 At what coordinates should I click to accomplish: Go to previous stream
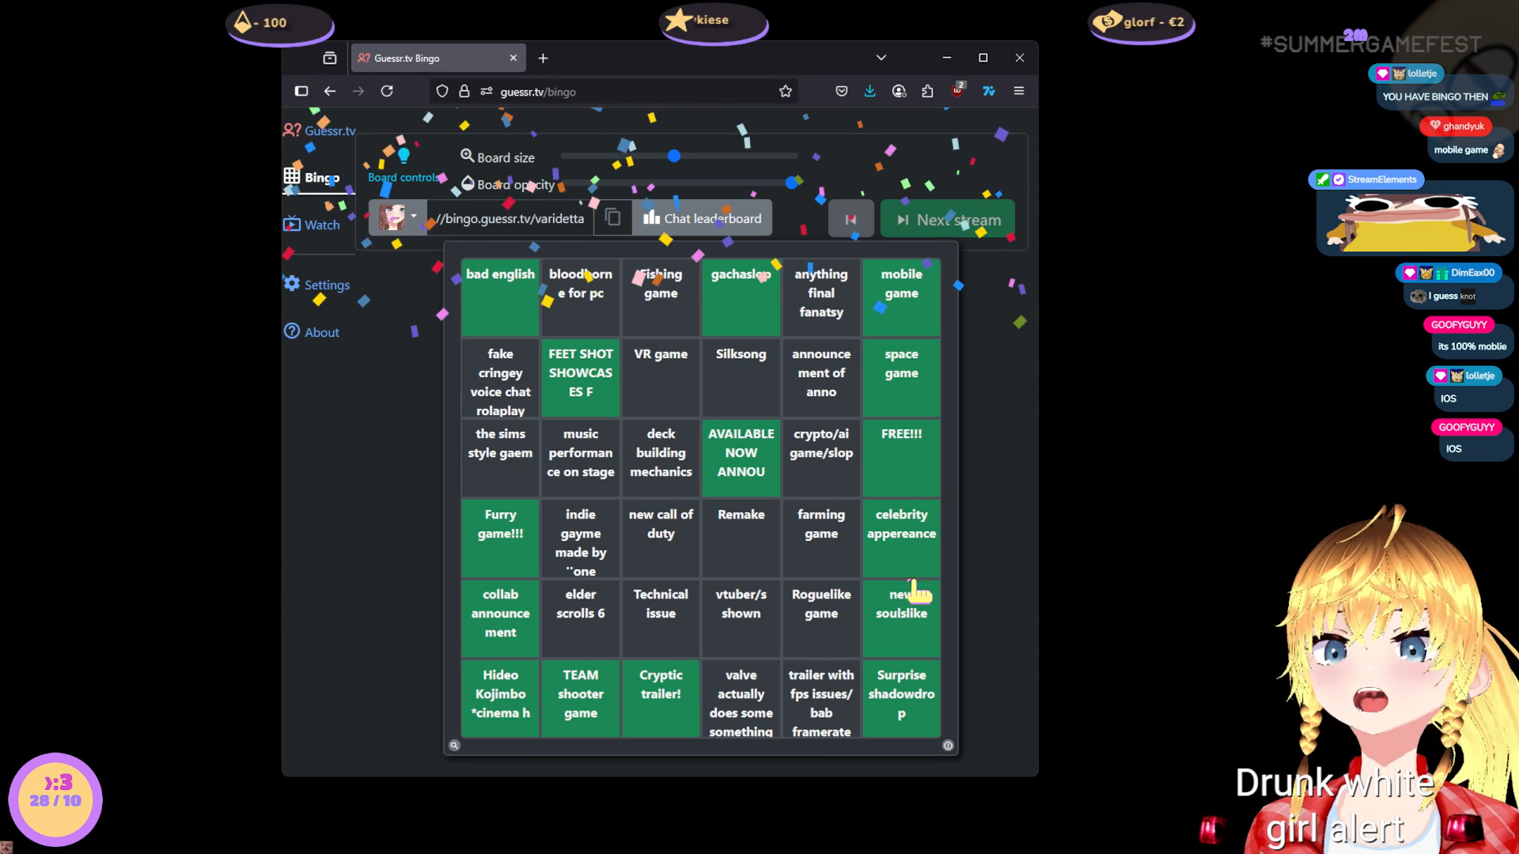850,219
